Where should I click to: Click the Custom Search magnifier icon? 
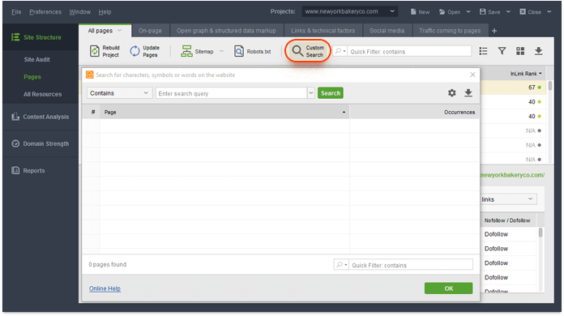pyautogui.click(x=297, y=51)
